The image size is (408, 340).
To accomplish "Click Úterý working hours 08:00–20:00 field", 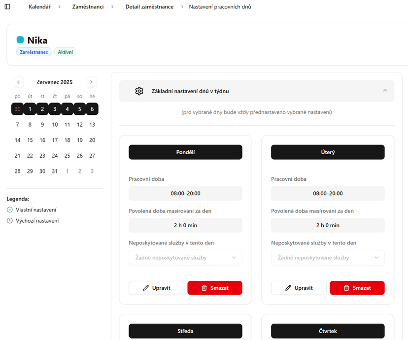I will (x=328, y=193).
